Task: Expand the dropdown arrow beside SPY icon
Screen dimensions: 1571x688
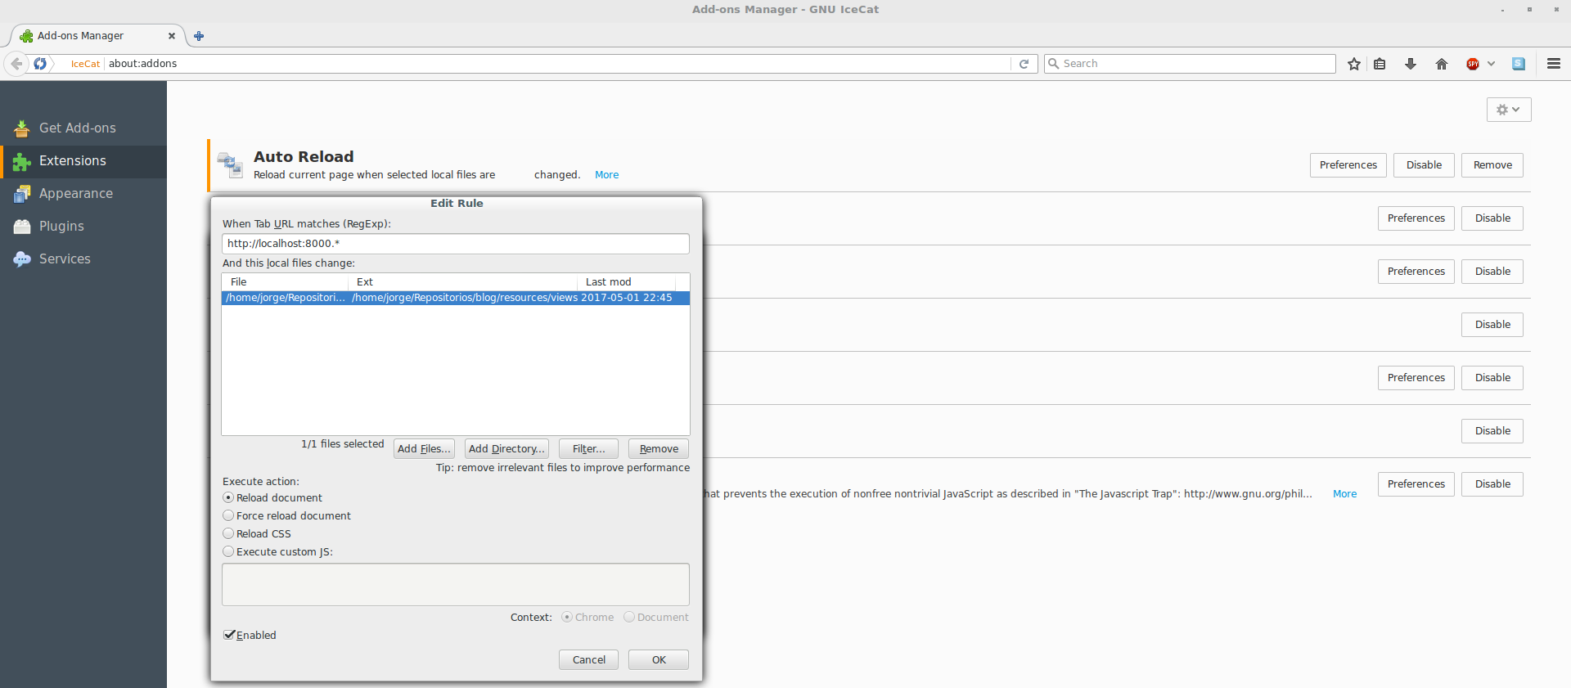Action: pos(1492,64)
